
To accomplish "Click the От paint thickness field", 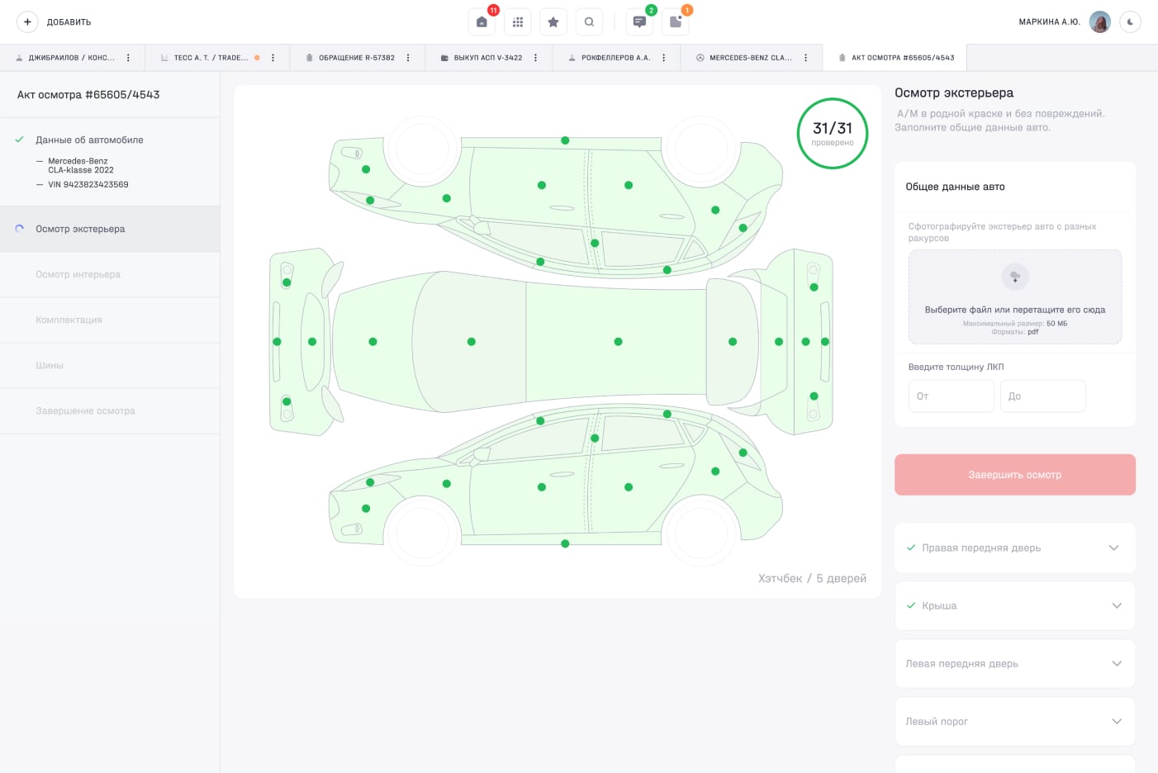I will pyautogui.click(x=951, y=396).
